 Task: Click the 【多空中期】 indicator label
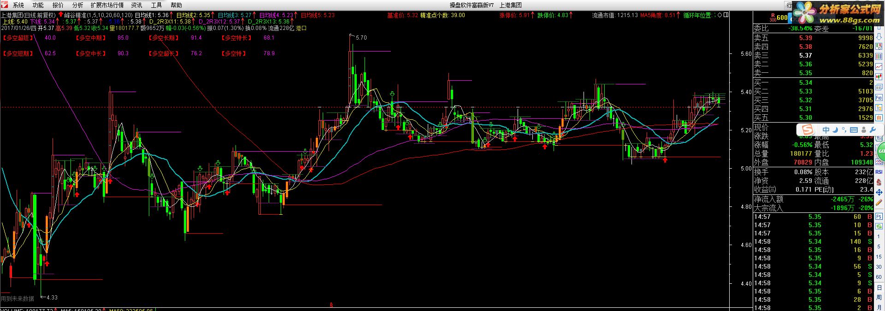coord(91,38)
